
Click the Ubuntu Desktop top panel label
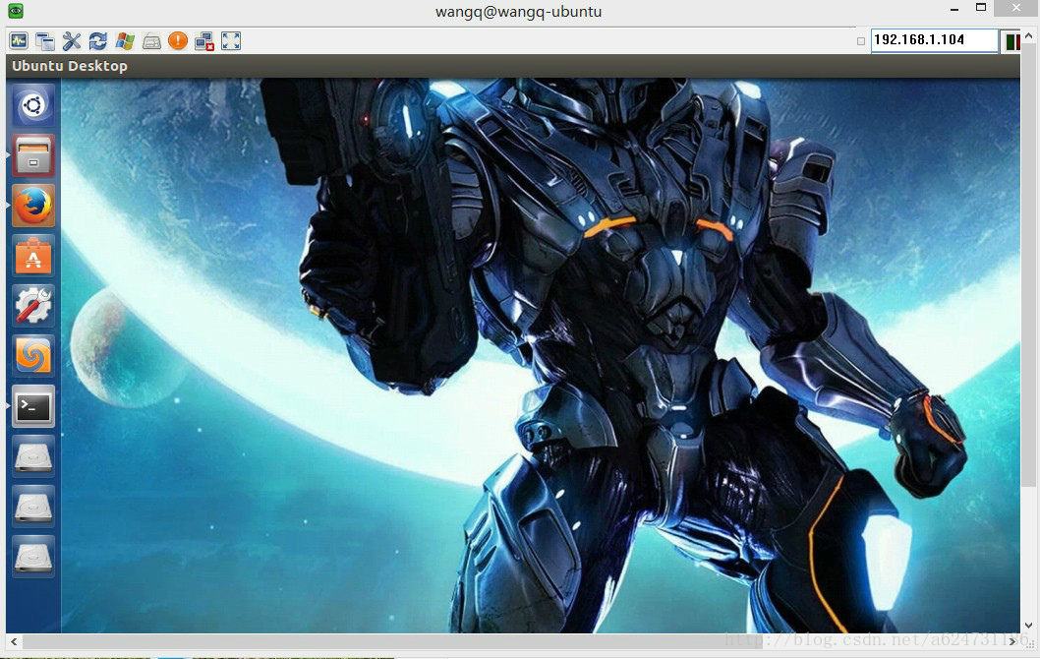pos(70,66)
